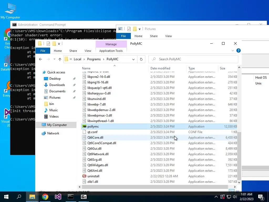Expand the ribbon using chevron
269x202 pixels.
coord(233,50)
